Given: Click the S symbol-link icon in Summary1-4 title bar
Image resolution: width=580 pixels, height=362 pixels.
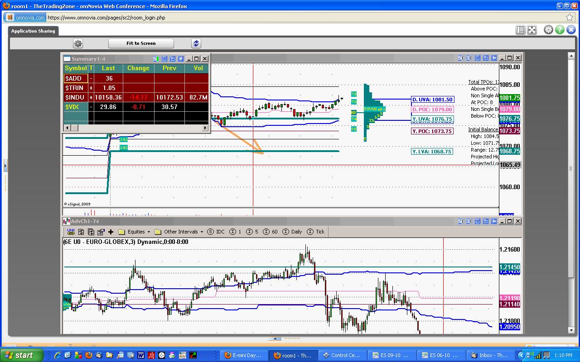Looking at the screenshot, I should [x=156, y=59].
